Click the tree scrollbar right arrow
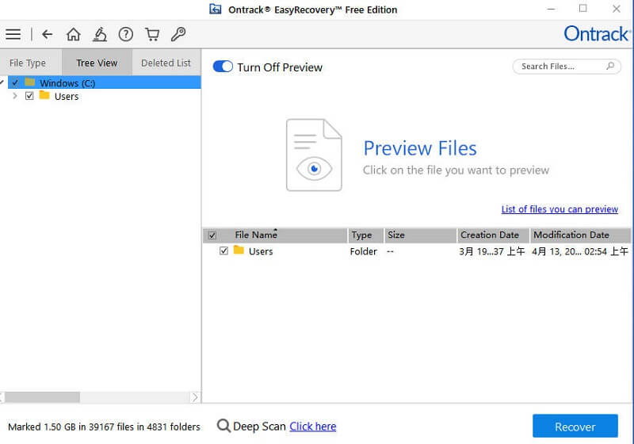Image resolution: width=634 pixels, height=444 pixels. point(195,397)
